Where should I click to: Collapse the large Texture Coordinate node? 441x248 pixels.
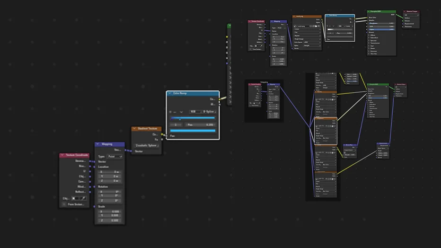click(62, 155)
